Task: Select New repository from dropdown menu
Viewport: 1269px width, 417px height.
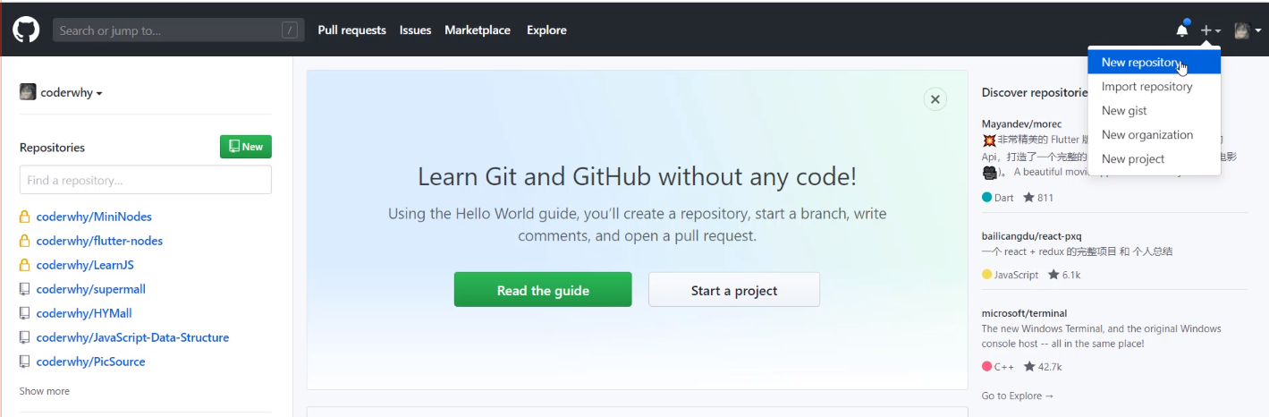Action: click(1154, 63)
